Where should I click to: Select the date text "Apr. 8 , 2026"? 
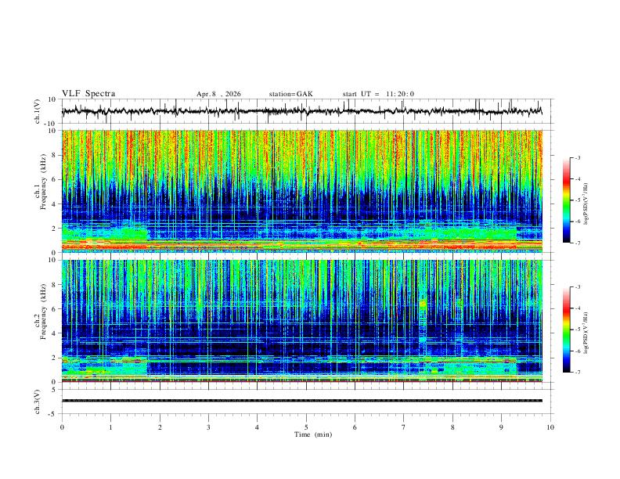pyautogui.click(x=218, y=94)
